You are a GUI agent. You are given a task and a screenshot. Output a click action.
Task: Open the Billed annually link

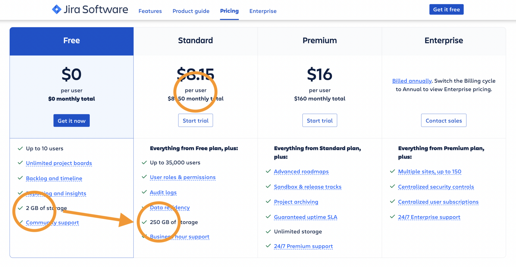pyautogui.click(x=412, y=81)
